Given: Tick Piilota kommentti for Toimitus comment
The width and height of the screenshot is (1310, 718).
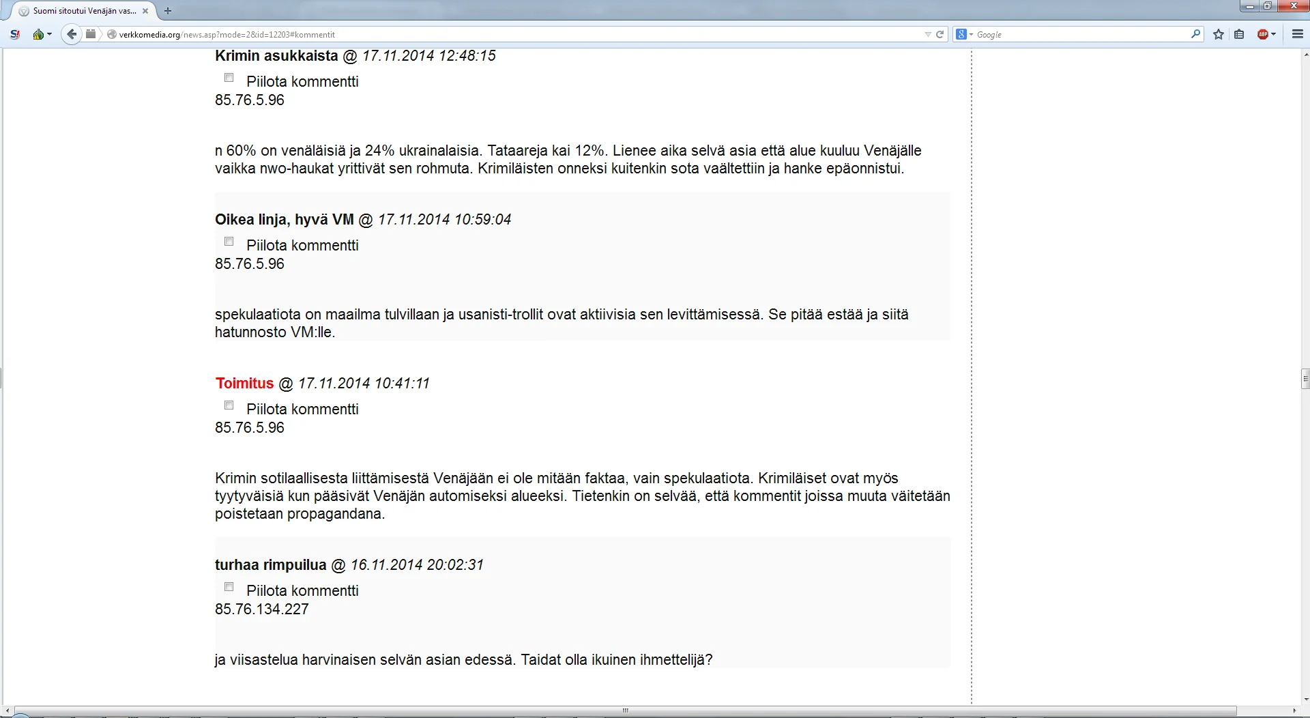Looking at the screenshot, I should pyautogui.click(x=229, y=405).
